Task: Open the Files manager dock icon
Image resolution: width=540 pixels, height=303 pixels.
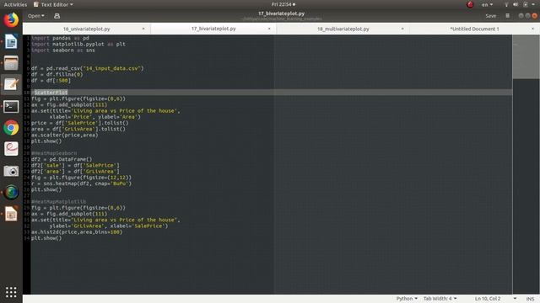Action: [x=11, y=63]
